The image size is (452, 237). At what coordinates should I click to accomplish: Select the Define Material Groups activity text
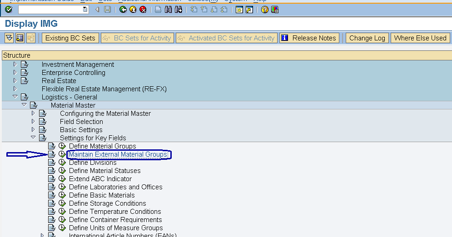coord(103,146)
